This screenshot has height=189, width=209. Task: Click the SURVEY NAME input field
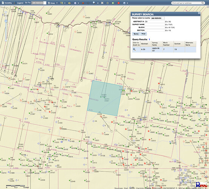155,25
